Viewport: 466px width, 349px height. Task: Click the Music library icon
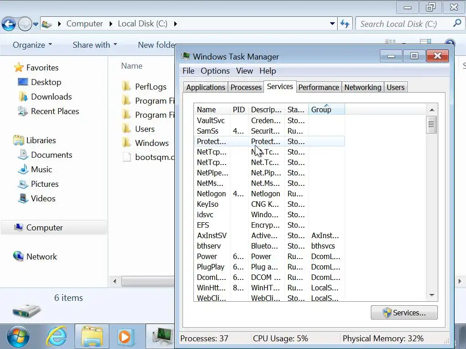[x=23, y=169]
